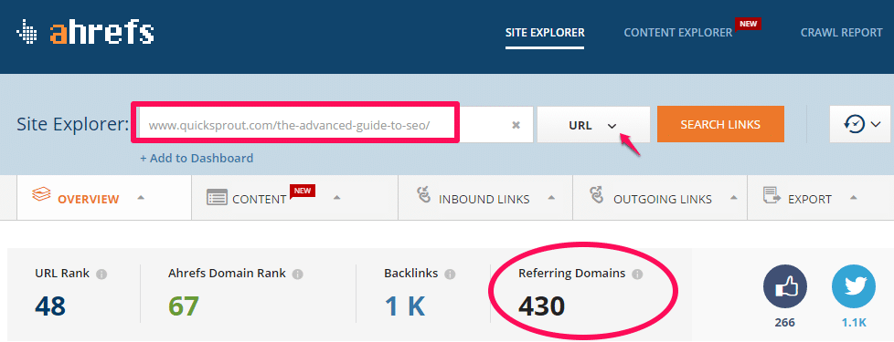The height and width of the screenshot is (342, 894).
Task: Click the Backlinks value 1 K
Action: point(405,306)
